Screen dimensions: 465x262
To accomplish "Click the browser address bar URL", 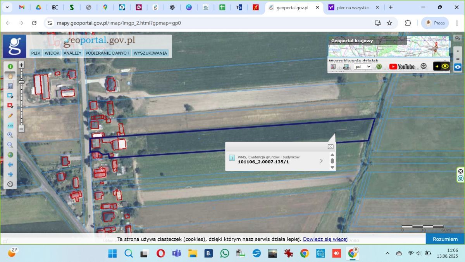I will pos(119,23).
